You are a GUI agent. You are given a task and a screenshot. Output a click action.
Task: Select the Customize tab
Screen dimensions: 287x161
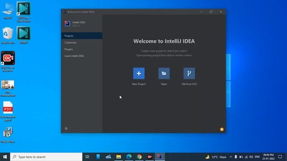pos(82,42)
